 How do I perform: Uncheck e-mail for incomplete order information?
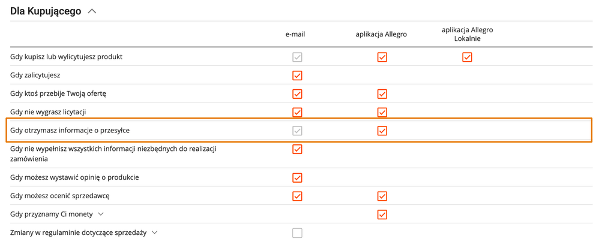[297, 149]
